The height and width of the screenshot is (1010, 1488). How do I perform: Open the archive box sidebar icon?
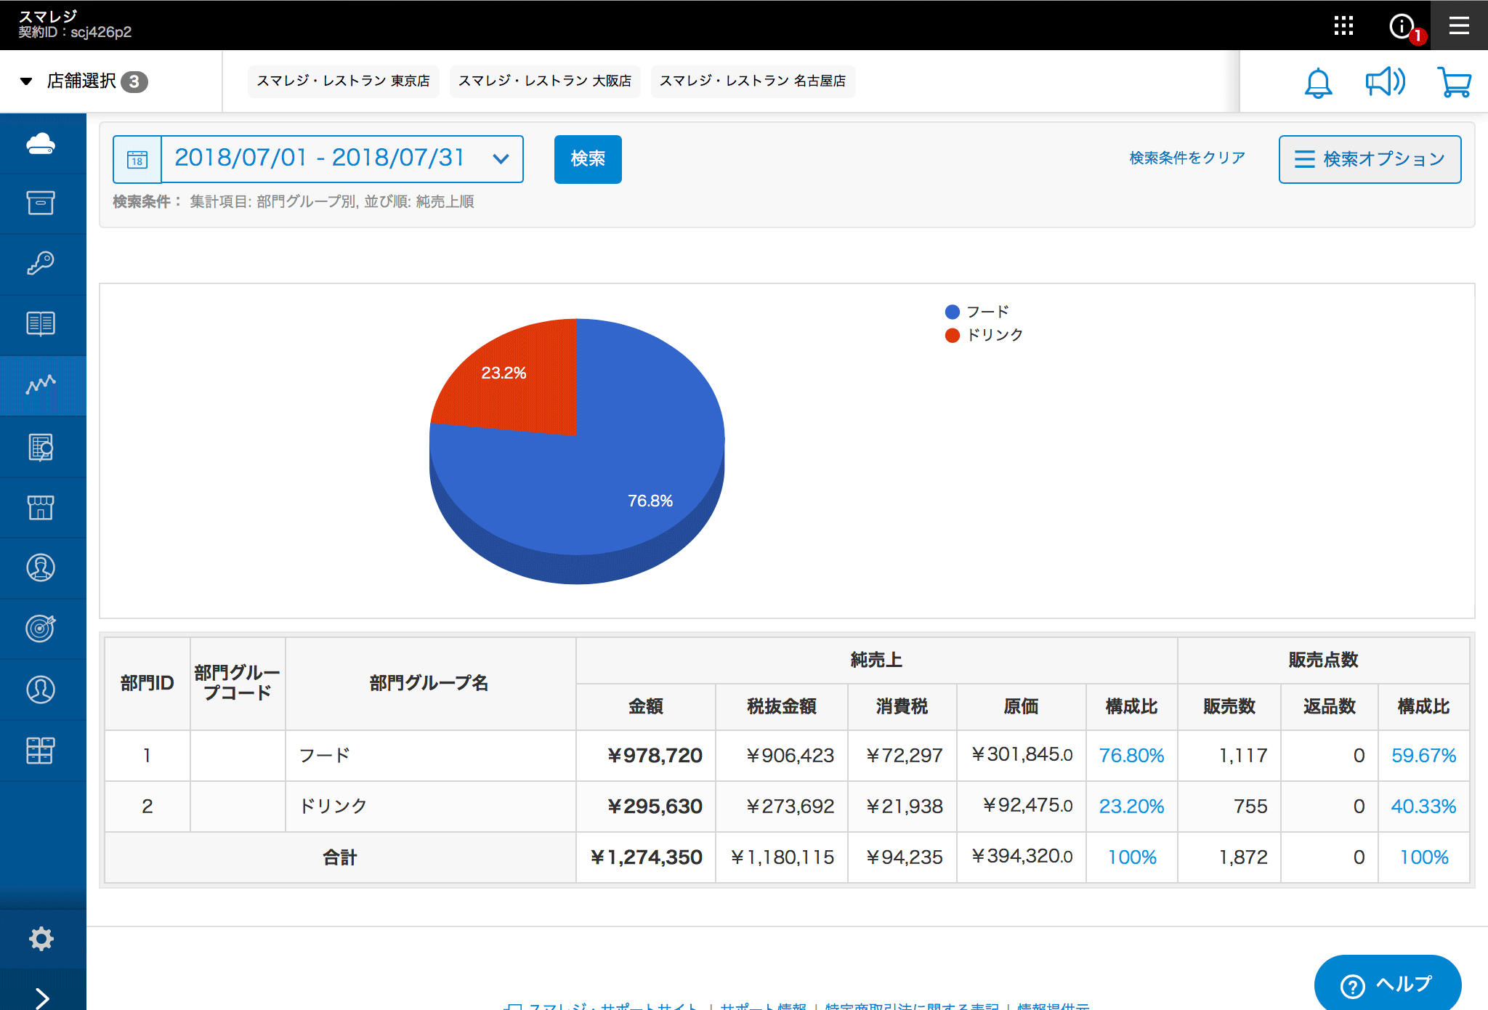41,203
